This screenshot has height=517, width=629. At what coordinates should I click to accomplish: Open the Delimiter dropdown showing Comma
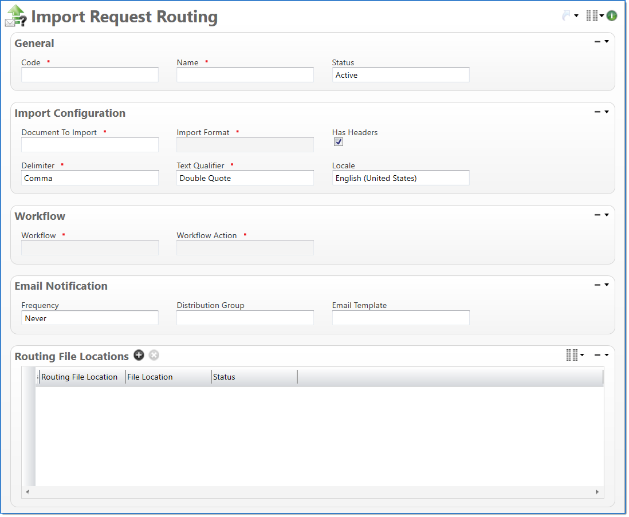[90, 178]
